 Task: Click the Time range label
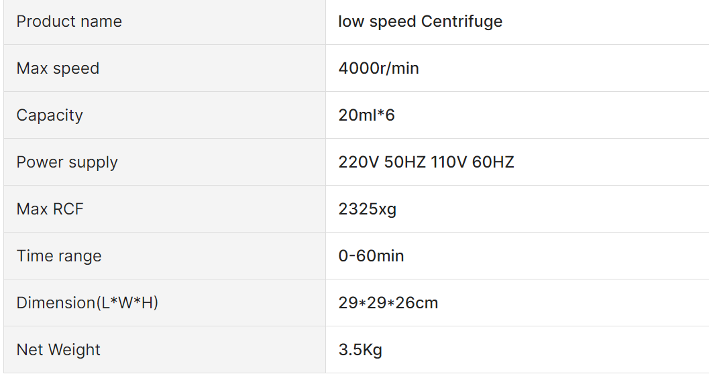[59, 256]
